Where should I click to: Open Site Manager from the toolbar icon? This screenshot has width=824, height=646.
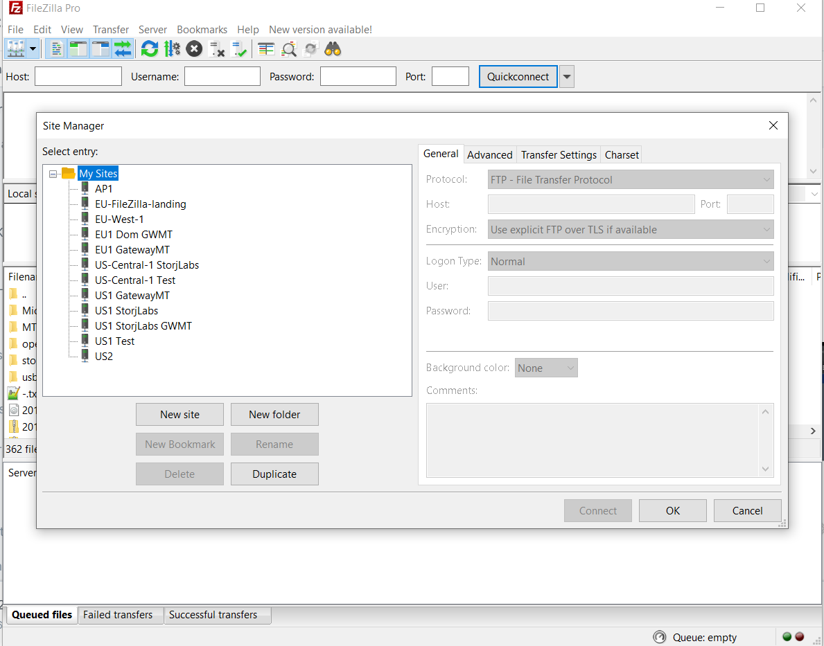[x=15, y=49]
